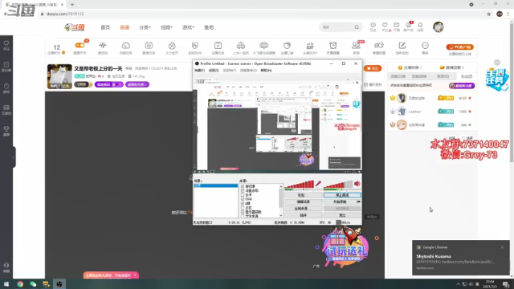Open Chrome from the Windows taskbar
The height and width of the screenshot is (289, 514).
click(20, 284)
